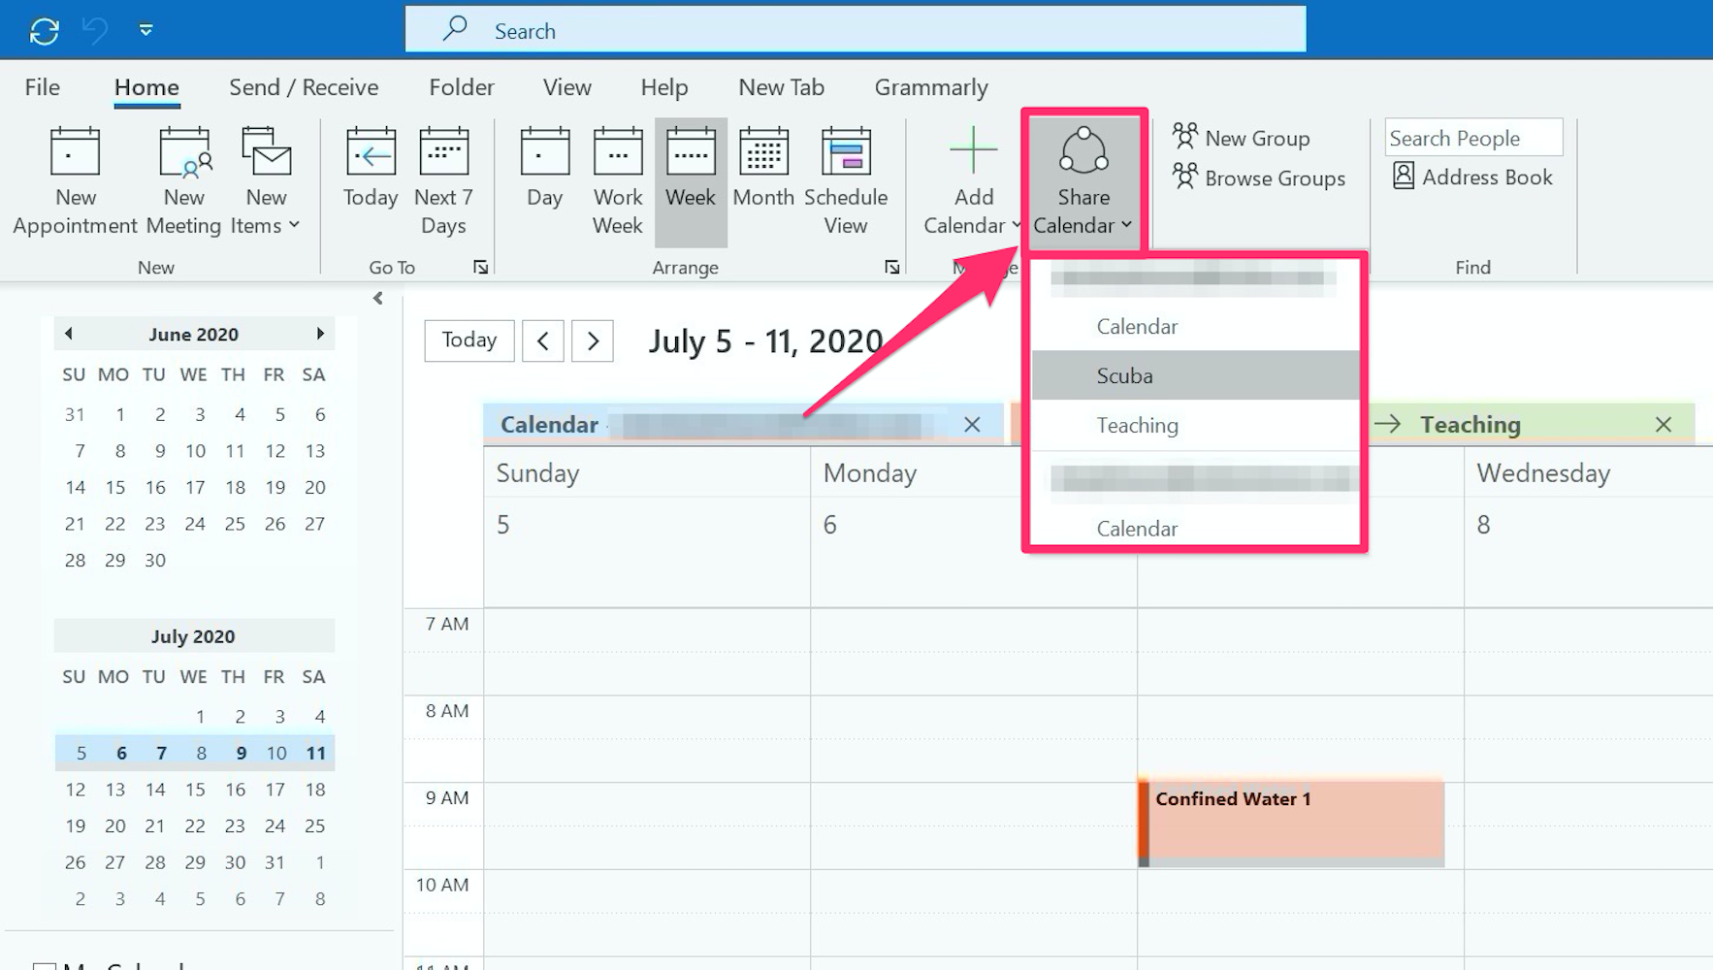Create a New Meeting
The width and height of the screenshot is (1713, 970).
coord(184,182)
